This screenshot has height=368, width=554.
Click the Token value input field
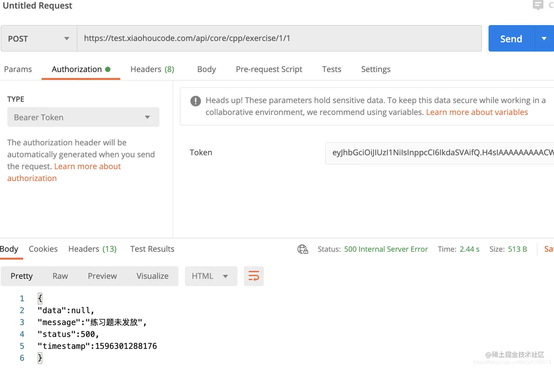click(440, 153)
